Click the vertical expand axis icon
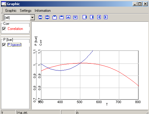Screen dimensions: 149x114 [47, 17]
